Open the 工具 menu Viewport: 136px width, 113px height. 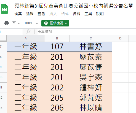point(88,14)
